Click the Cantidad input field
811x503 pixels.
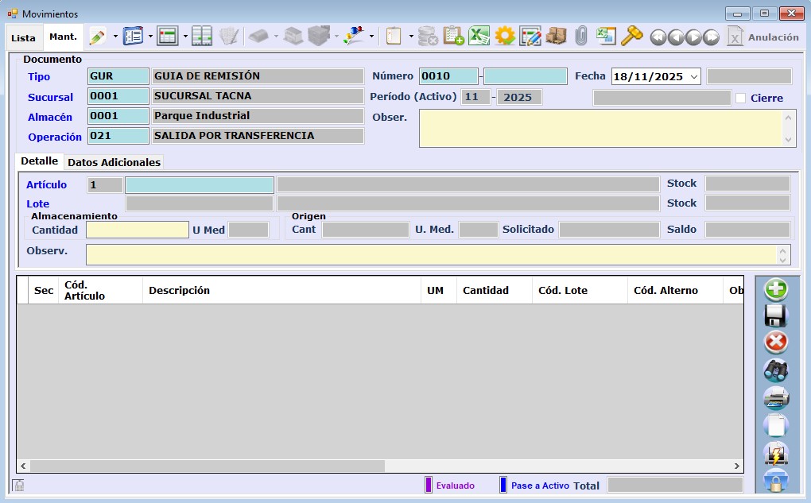click(137, 230)
